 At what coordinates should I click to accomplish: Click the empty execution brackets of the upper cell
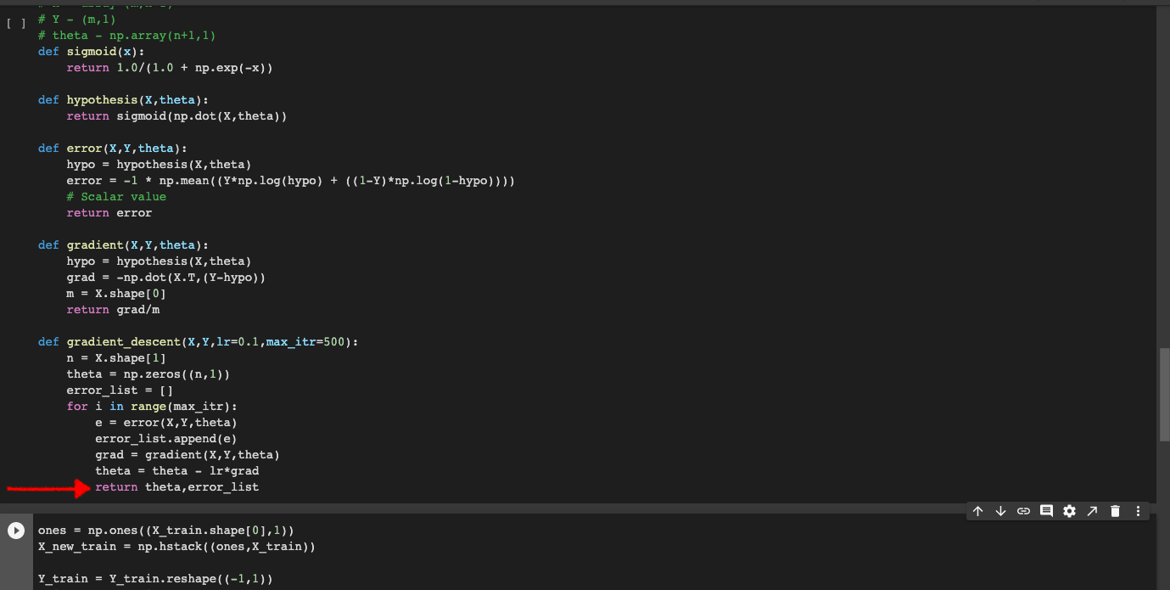click(x=16, y=23)
